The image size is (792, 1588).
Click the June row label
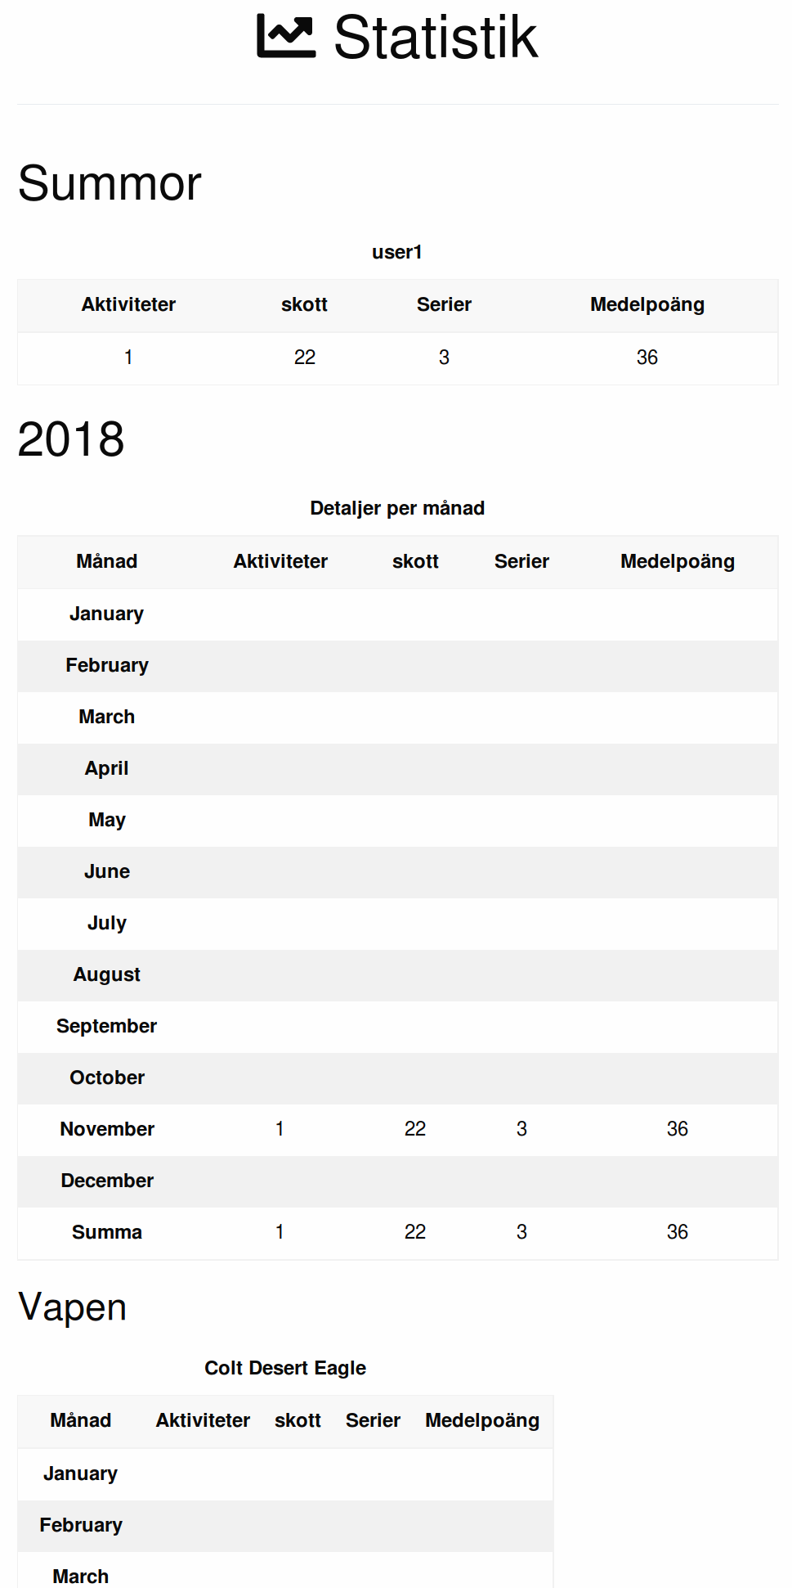coord(107,871)
